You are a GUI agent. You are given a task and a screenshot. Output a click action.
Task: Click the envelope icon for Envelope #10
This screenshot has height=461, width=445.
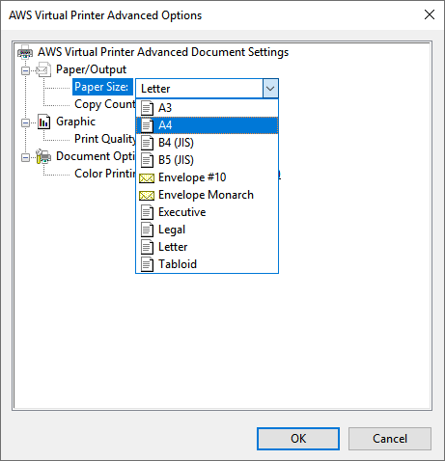(147, 177)
